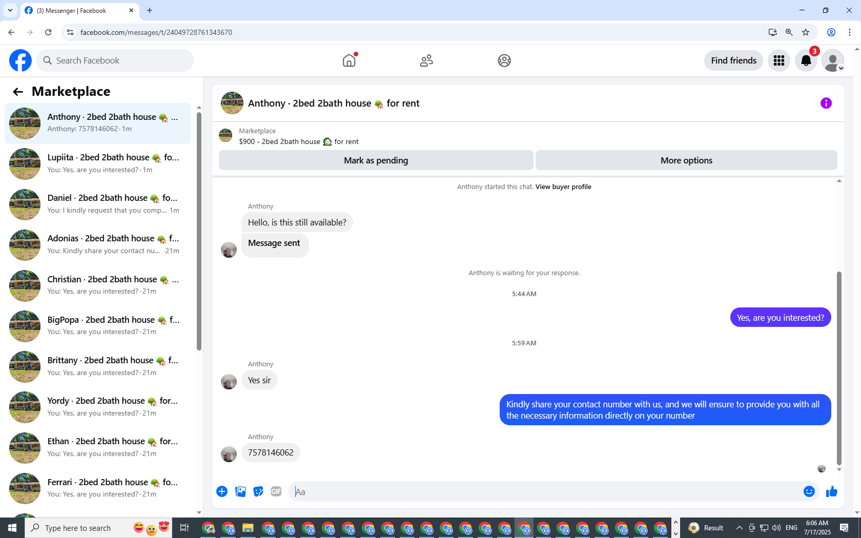The width and height of the screenshot is (861, 538).
Task: Click the site information icon in address bar
Action: point(70,32)
